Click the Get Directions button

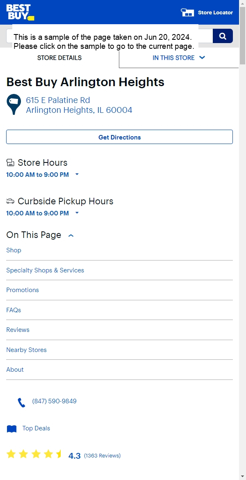click(119, 137)
